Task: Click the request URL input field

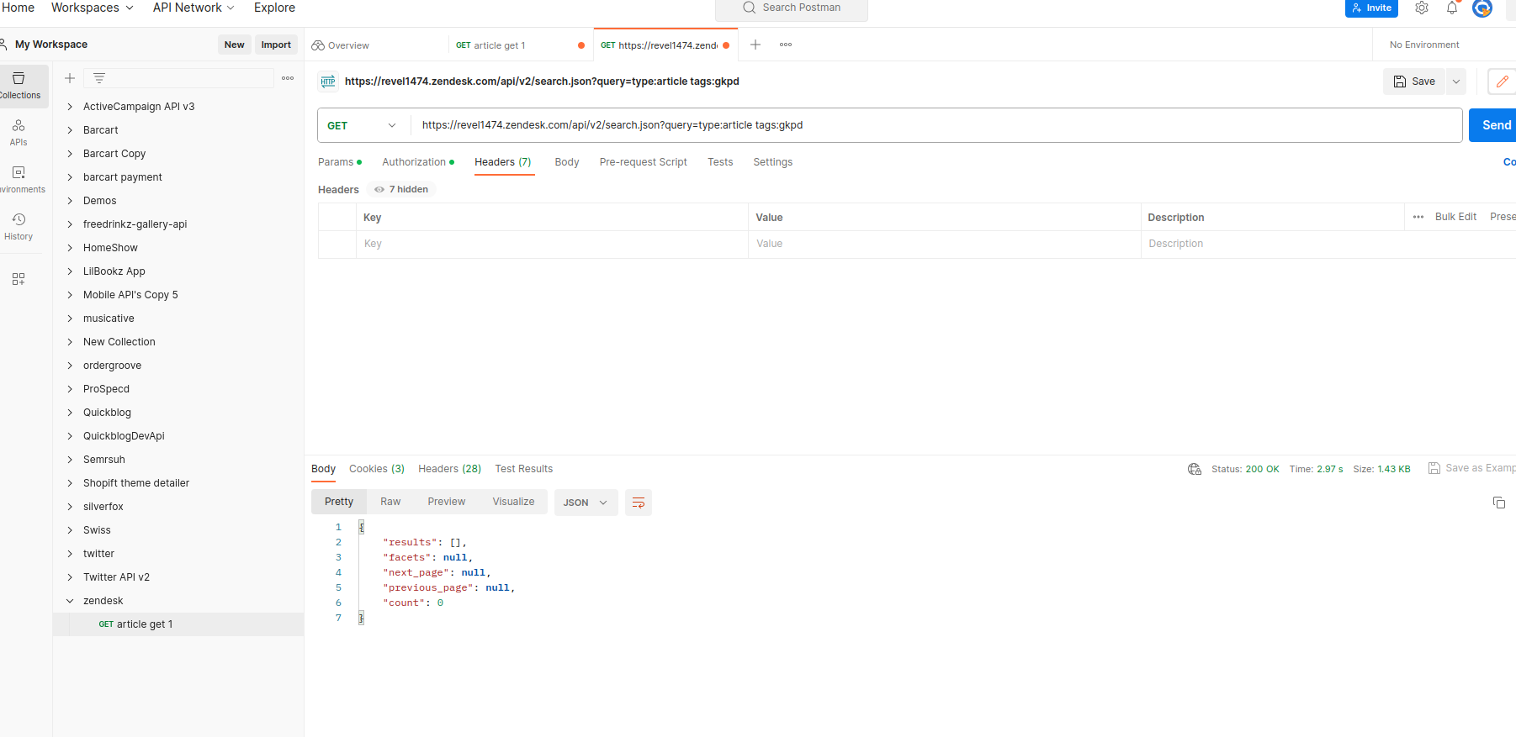Action: point(936,125)
